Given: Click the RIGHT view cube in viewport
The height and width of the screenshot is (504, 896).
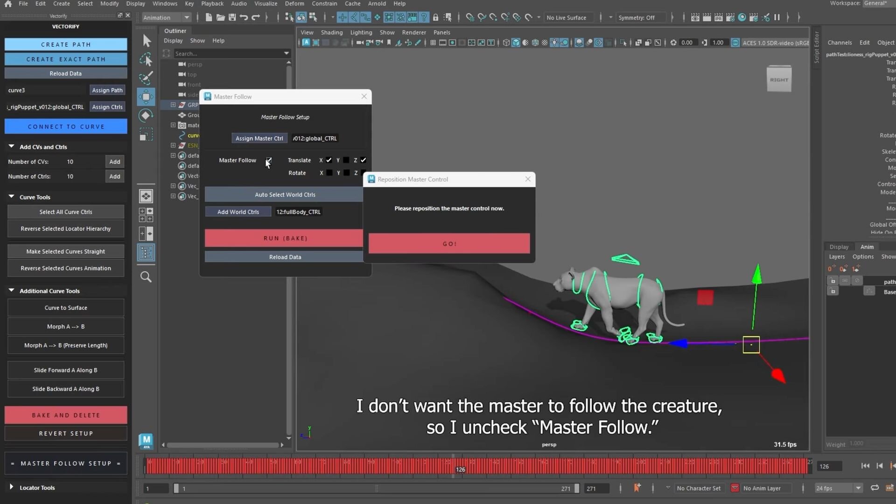Looking at the screenshot, I should pyautogui.click(x=779, y=80).
